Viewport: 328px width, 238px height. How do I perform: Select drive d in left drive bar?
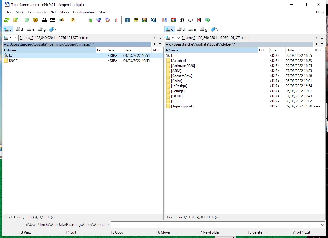19,29
